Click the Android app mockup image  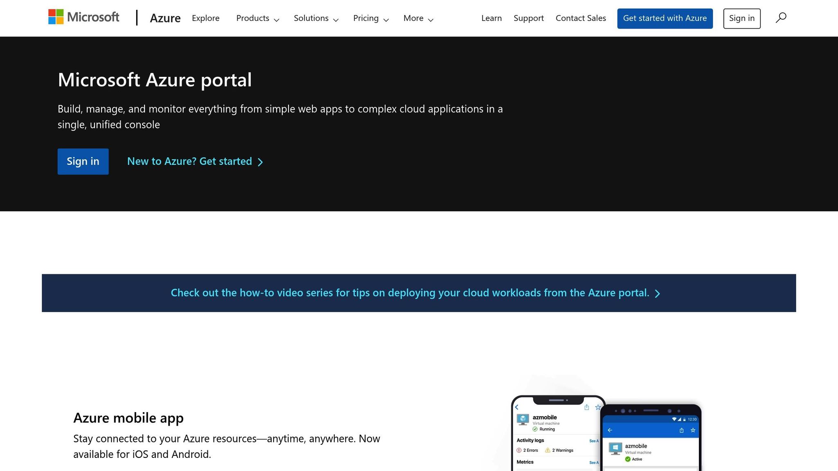pyautogui.click(x=651, y=438)
